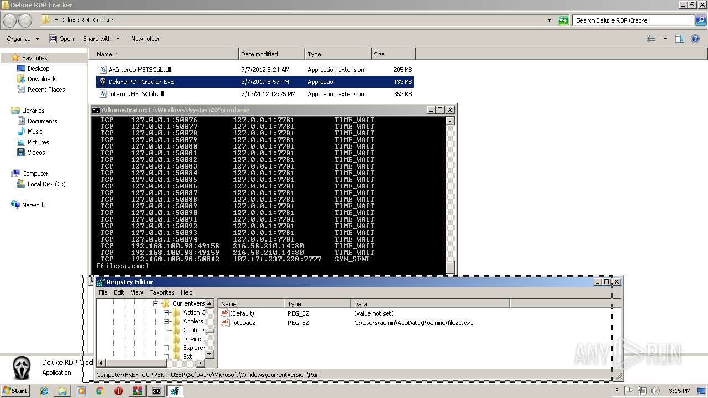This screenshot has height=398, width=708.
Task: Open the address bar history dropdown arrow
Action: coord(549,20)
